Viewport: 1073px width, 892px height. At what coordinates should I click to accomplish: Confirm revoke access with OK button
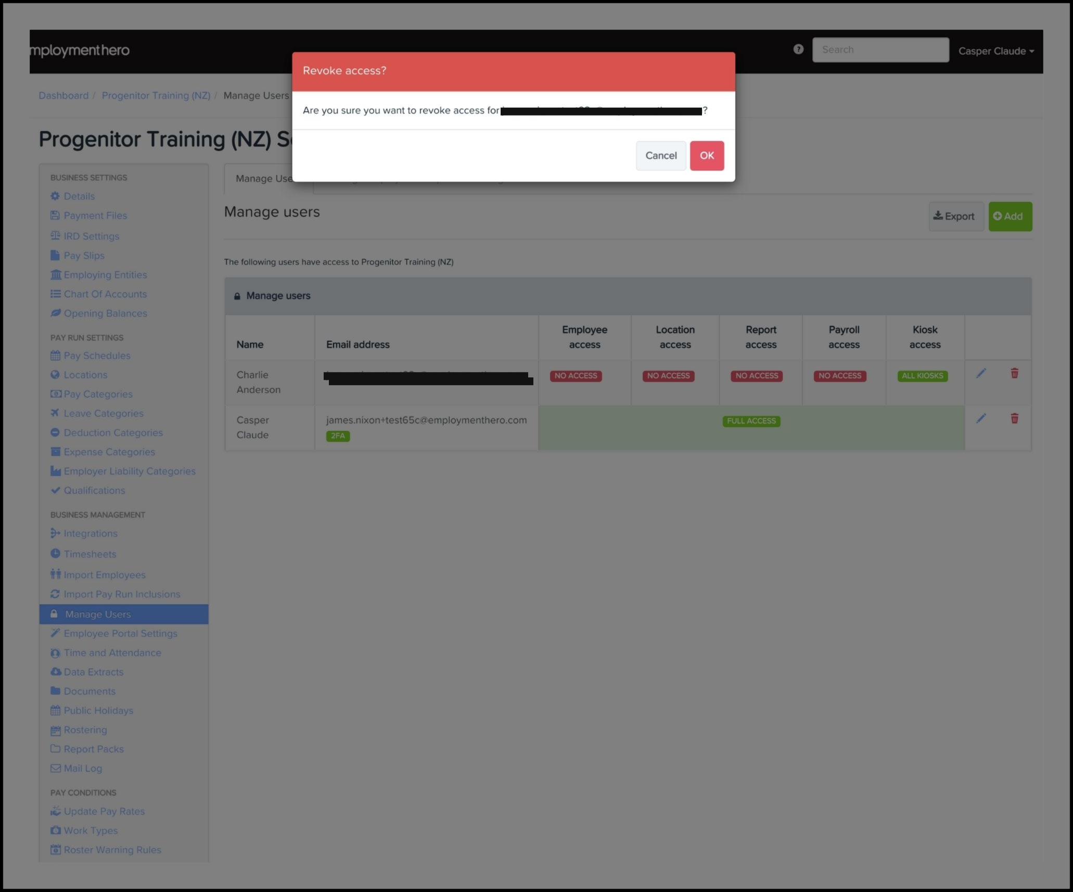[706, 156]
